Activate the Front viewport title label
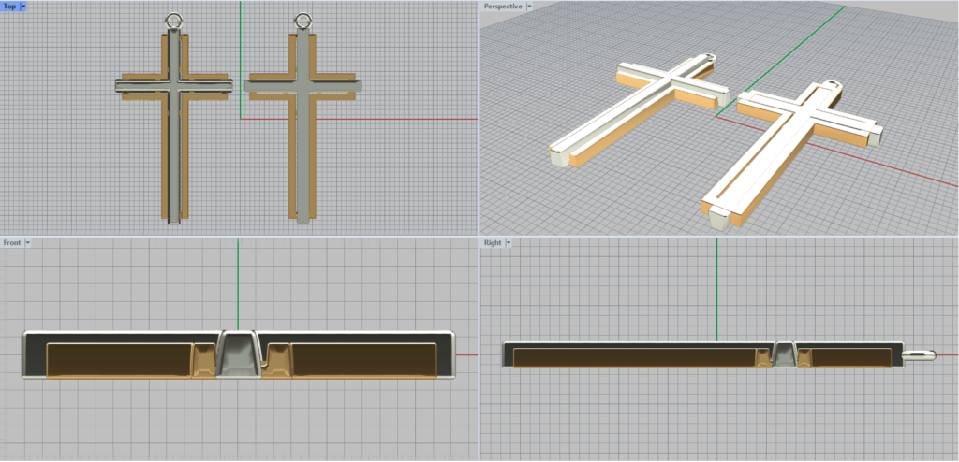This screenshot has height=462, width=959. tap(11, 242)
